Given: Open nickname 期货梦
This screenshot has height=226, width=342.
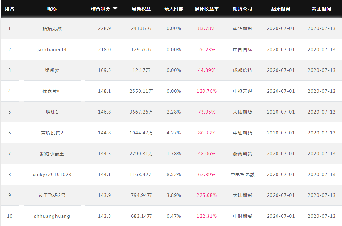Looking at the screenshot, I should (52, 70).
